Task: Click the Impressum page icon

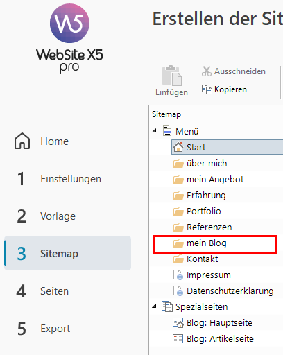Action: coord(178,275)
